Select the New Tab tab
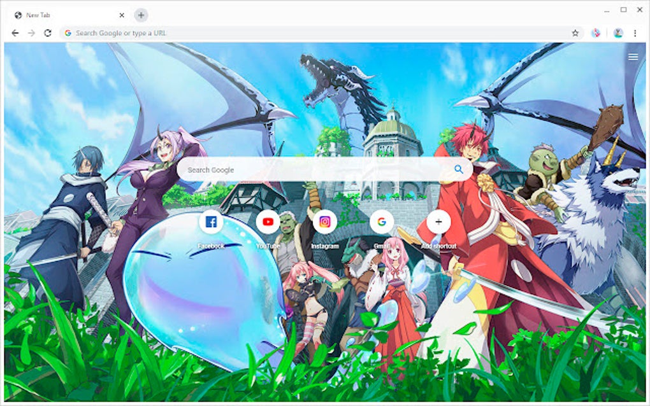Screen dimensions: 650x406 click(x=69, y=15)
